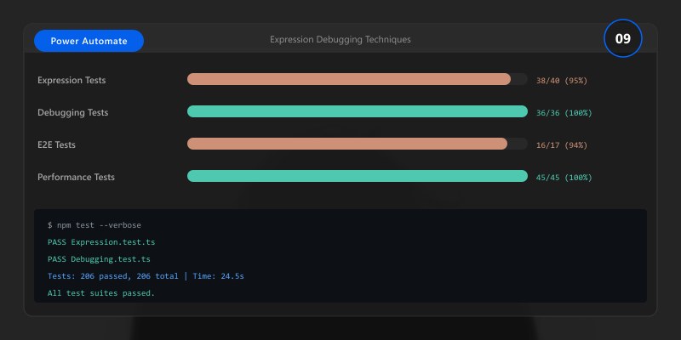Click the Performance Tests progress bar
The height and width of the screenshot is (340, 681).
tap(357, 176)
